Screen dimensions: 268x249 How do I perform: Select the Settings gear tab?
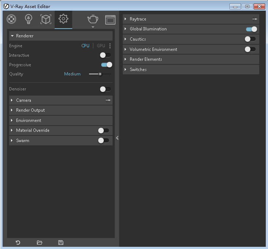(63, 19)
